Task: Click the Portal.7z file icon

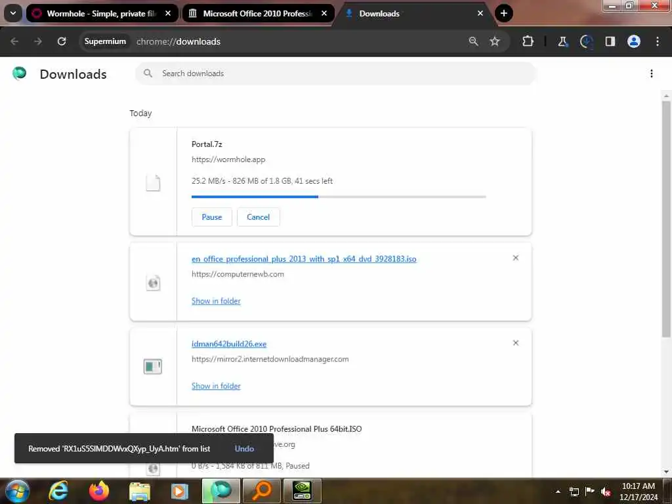Action: click(153, 183)
